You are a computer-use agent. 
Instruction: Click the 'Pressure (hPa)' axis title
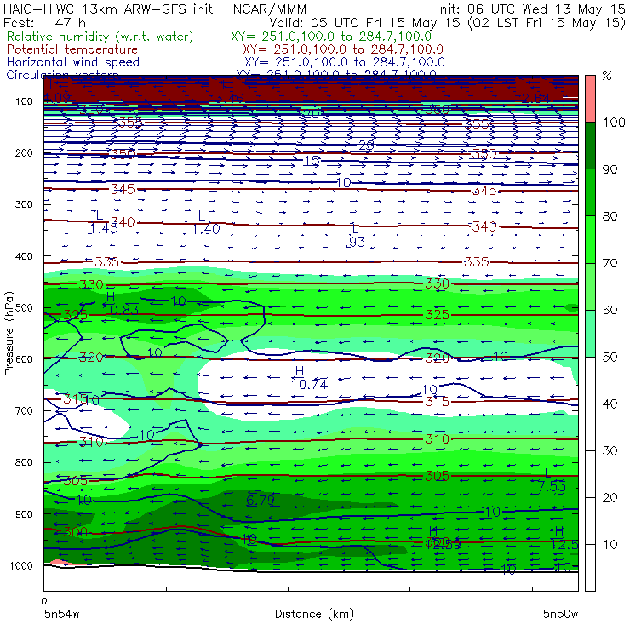[9, 334]
